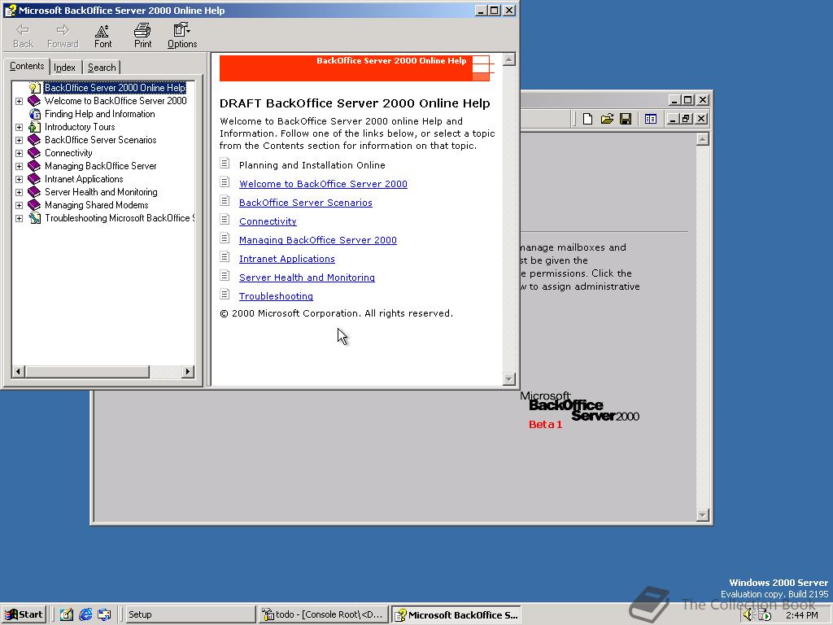
Task: Click scroll down arrow in background window
Action: (x=702, y=514)
